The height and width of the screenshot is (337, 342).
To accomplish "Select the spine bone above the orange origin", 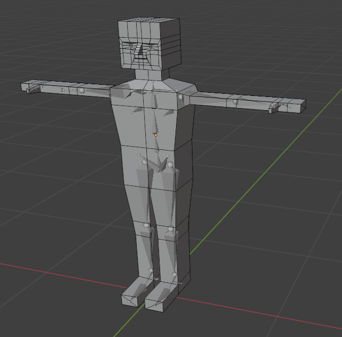I will 155,122.
